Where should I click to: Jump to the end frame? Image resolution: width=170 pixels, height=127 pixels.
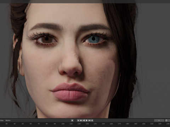coord(92,120)
